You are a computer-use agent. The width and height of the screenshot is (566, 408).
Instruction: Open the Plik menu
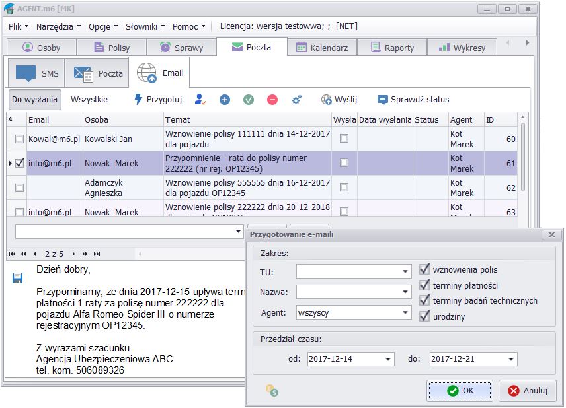click(19, 26)
